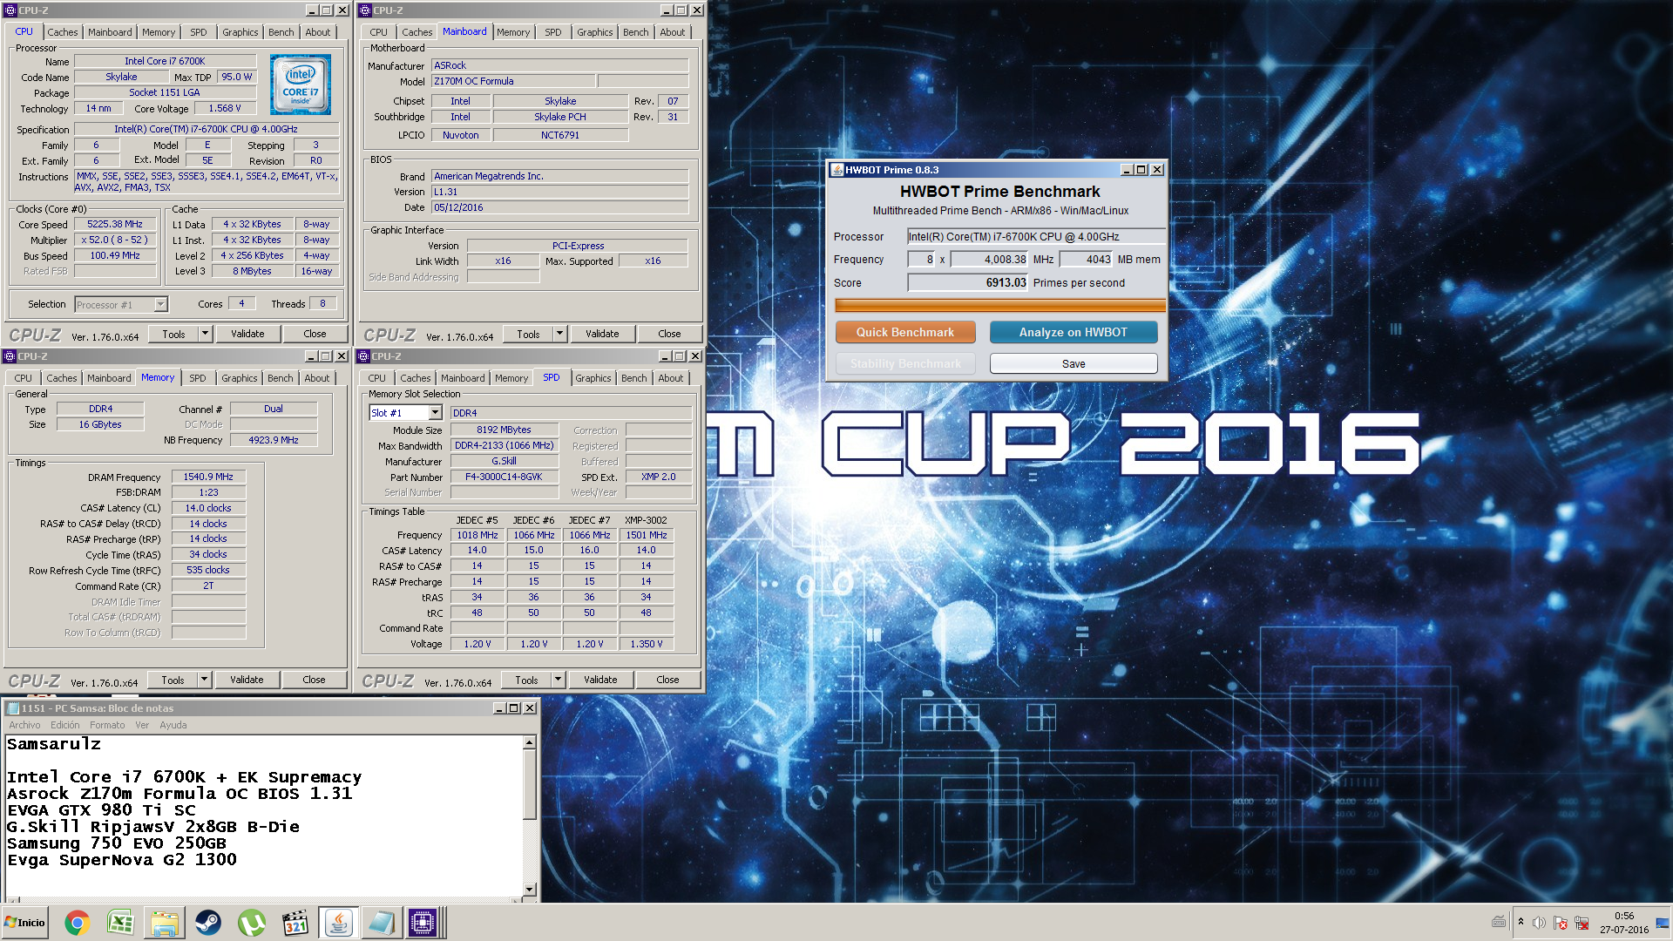Switch to Notepad taskbar icon

[x=381, y=923]
